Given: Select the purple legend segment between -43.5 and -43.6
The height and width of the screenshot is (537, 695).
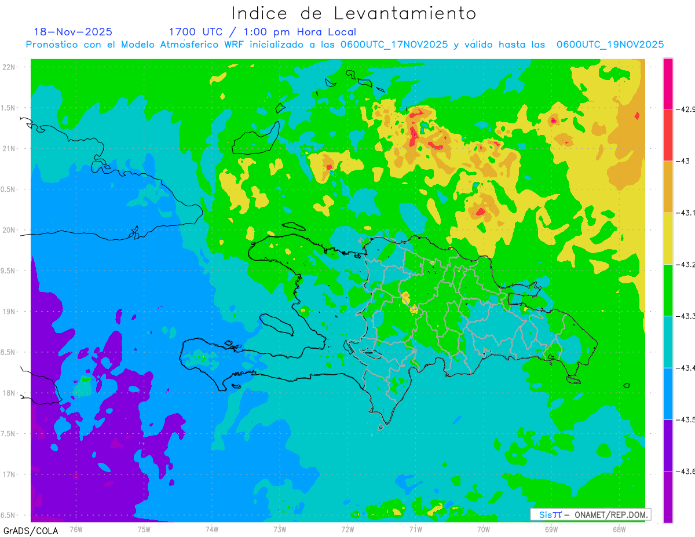Looking at the screenshot, I should coord(668,445).
